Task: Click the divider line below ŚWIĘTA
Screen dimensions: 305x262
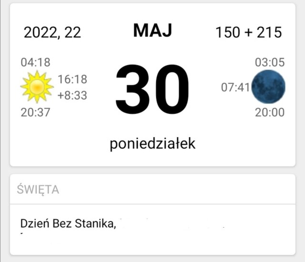Action: [152, 204]
